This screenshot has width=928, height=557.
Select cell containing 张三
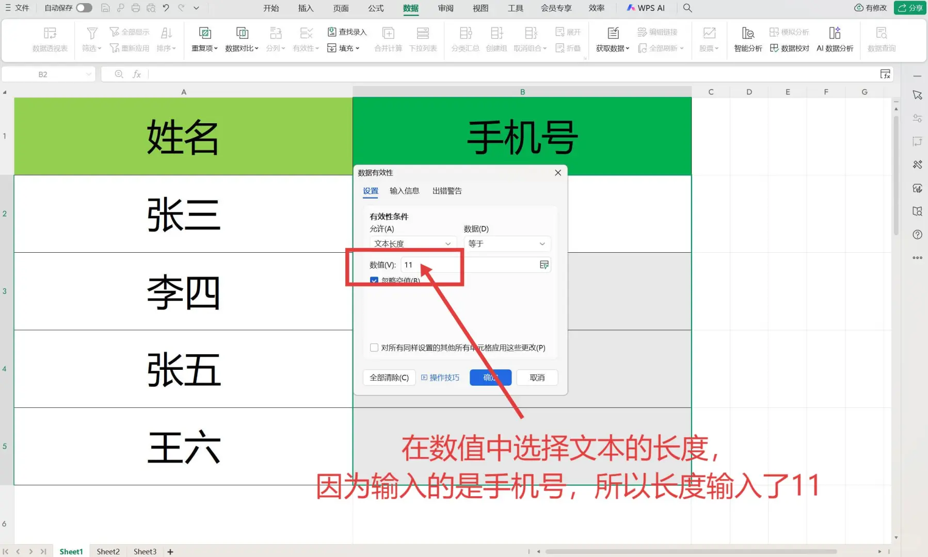pyautogui.click(x=183, y=214)
